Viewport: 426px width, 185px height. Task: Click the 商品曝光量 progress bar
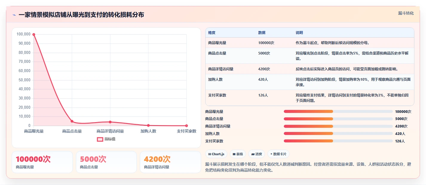pos(338,111)
